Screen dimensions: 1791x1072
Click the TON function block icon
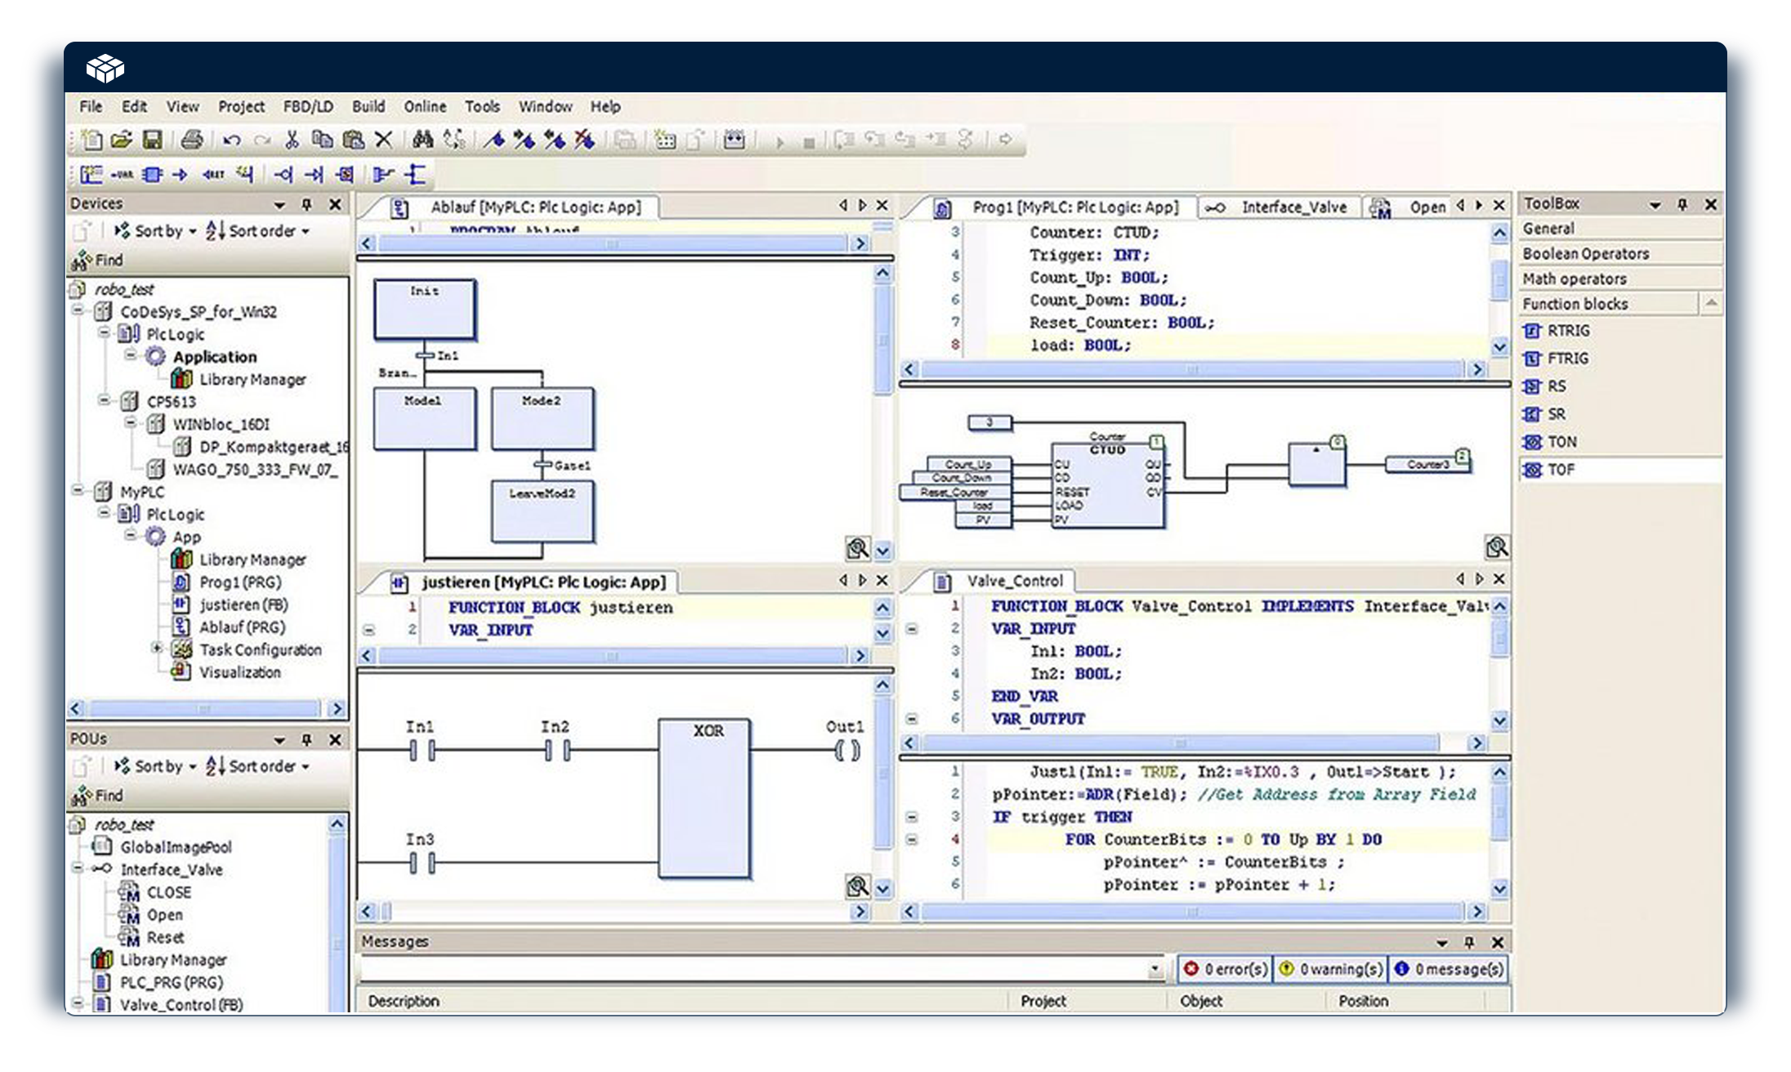click(x=1531, y=442)
